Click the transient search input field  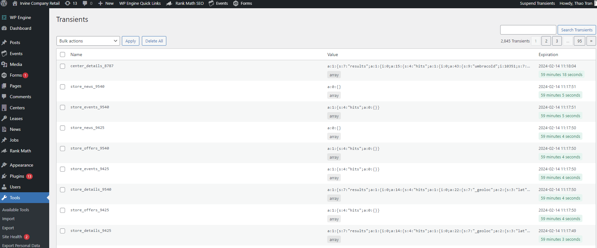point(528,30)
